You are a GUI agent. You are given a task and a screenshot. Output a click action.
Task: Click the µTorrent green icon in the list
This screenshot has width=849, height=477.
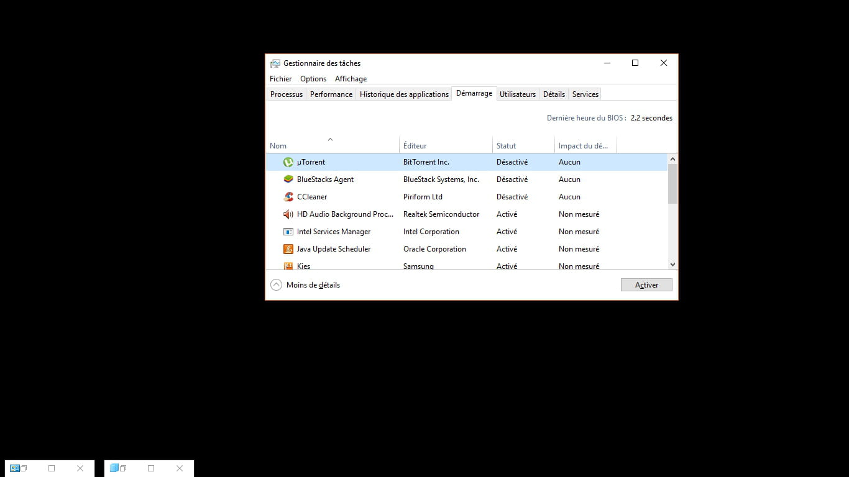coord(288,162)
